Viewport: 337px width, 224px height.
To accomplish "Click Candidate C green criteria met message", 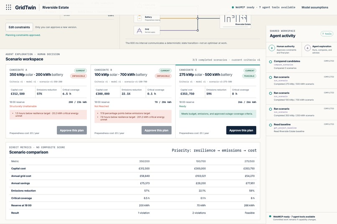I will [218, 114].
